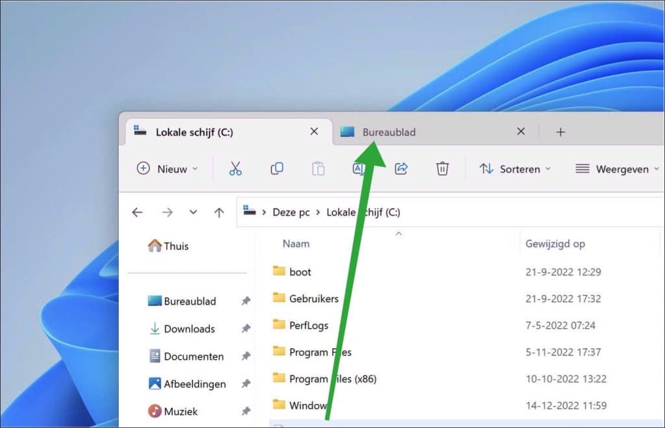
Task: Delete selection using the trash icon
Action: point(442,168)
